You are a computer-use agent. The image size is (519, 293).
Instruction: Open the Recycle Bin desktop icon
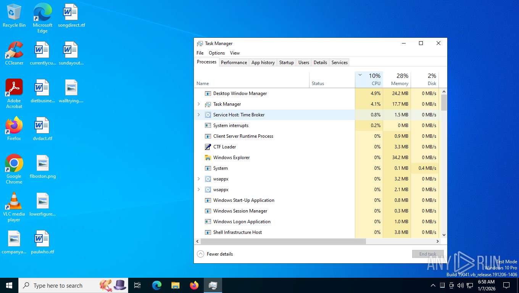coord(14,16)
